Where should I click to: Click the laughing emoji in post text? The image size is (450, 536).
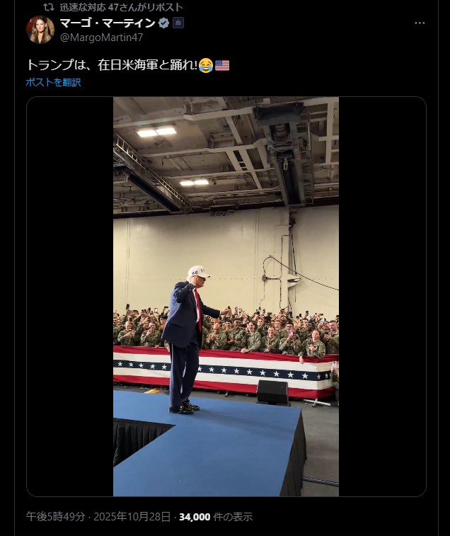(206, 65)
